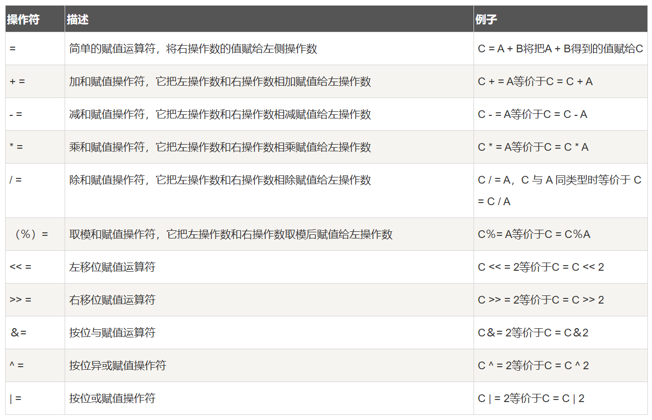Click the "描述" column header

click(77, 19)
